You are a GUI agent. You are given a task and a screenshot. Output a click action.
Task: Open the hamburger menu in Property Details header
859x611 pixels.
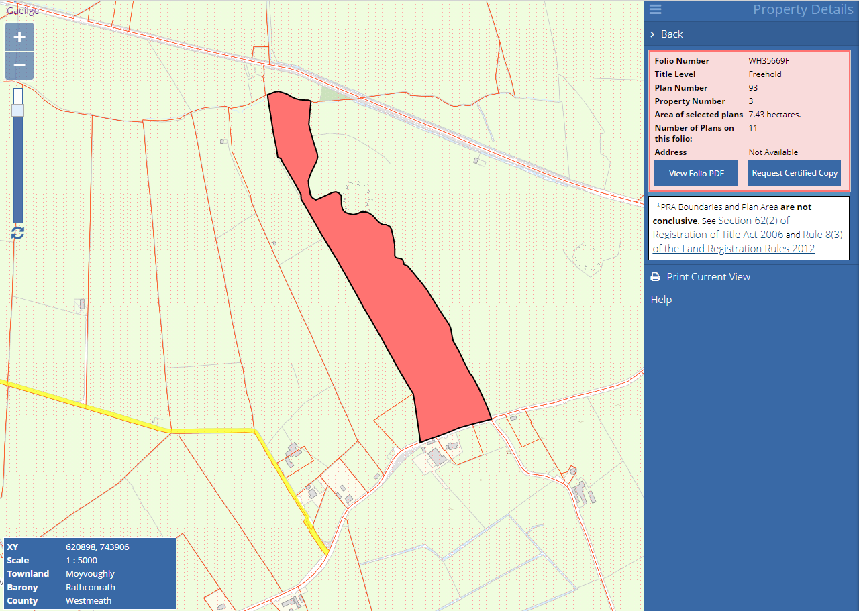[x=655, y=9]
